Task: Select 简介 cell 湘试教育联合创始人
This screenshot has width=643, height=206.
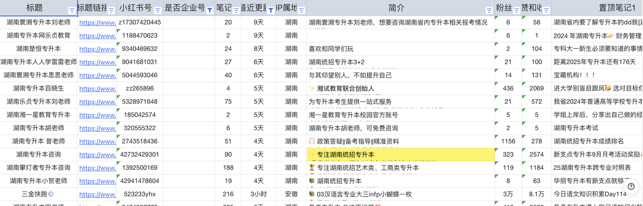Action: [x=401, y=88]
